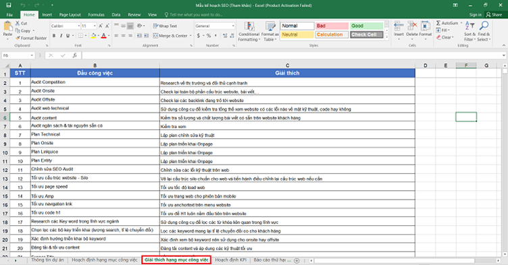
Task: Toggle Wrap Text
Action: (x=166, y=26)
